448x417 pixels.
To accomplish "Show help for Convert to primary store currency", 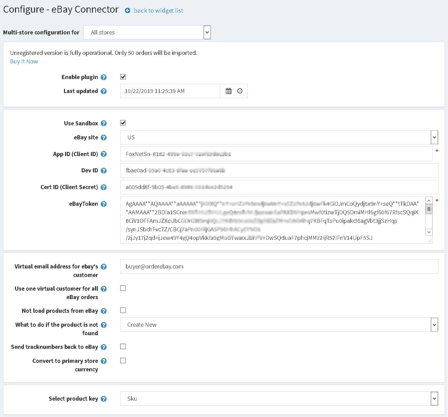I will (x=104, y=361).
